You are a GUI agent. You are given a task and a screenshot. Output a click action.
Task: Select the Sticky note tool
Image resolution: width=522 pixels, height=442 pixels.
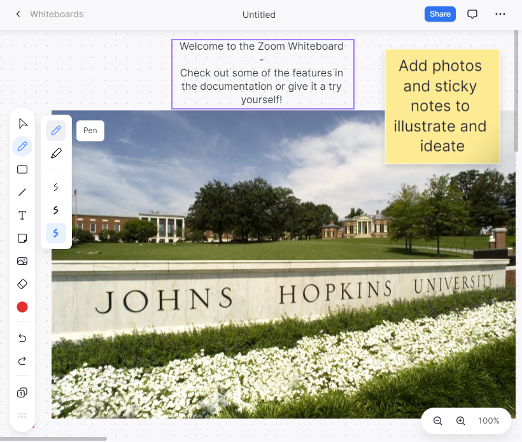click(22, 238)
